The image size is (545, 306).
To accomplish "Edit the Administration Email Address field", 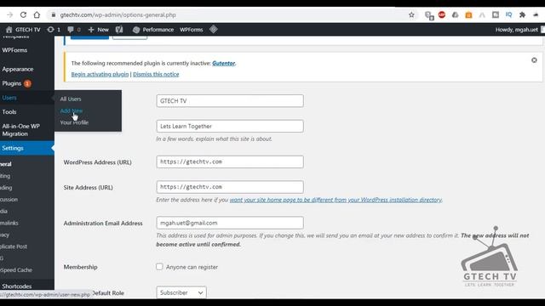I will pyautogui.click(x=230, y=223).
